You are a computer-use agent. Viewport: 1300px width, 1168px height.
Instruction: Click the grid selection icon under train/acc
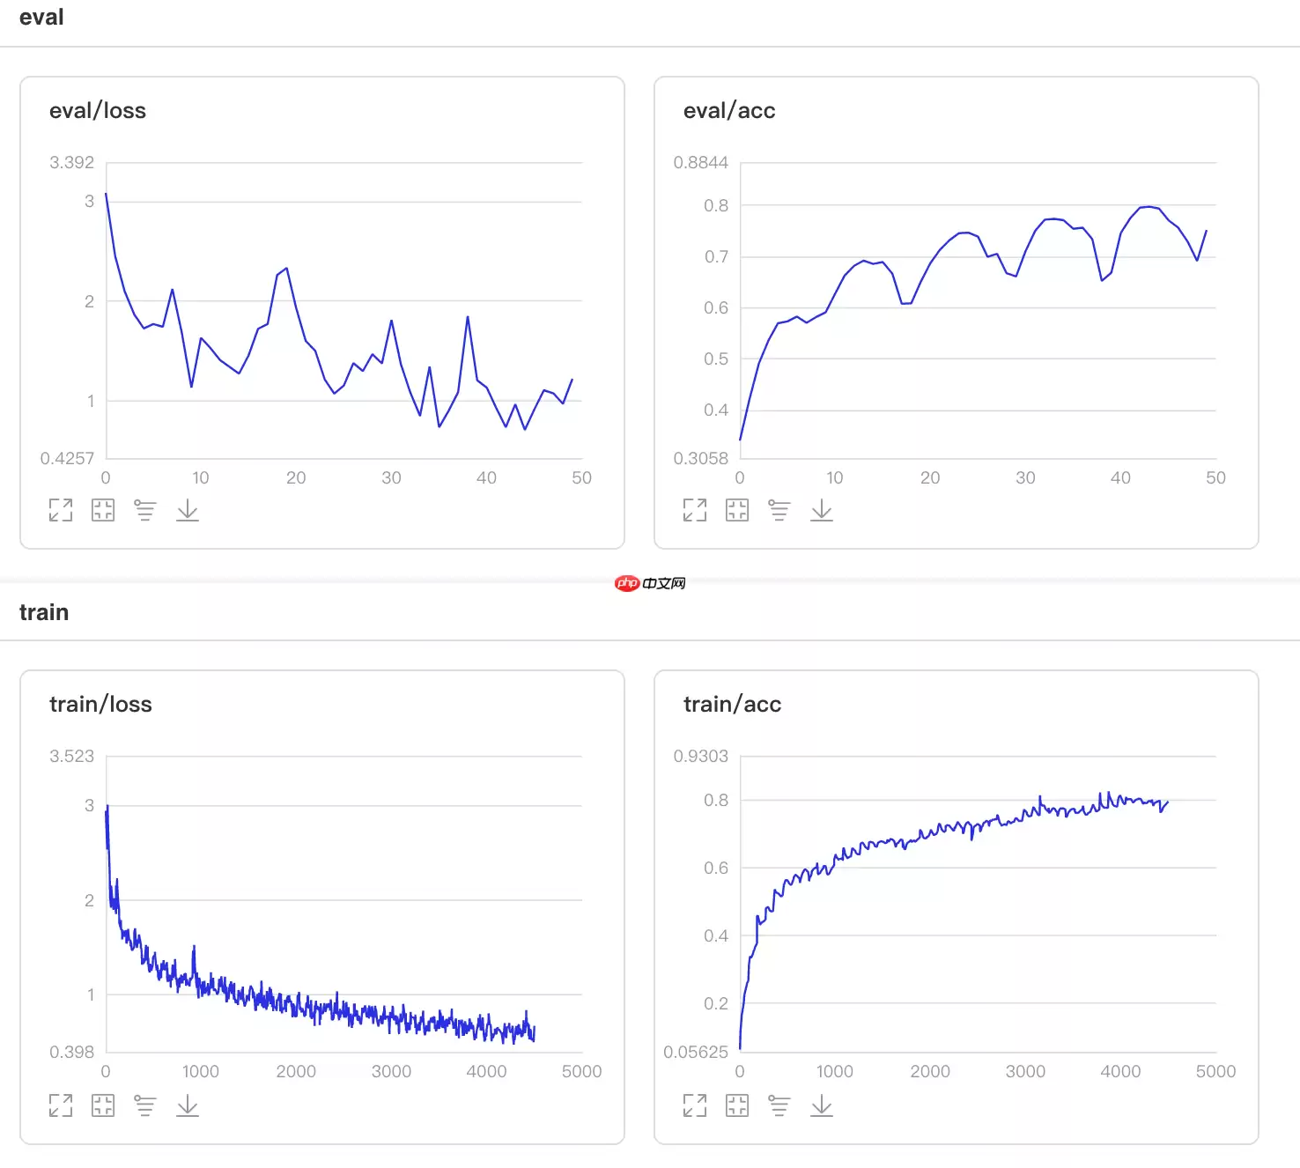(737, 1105)
